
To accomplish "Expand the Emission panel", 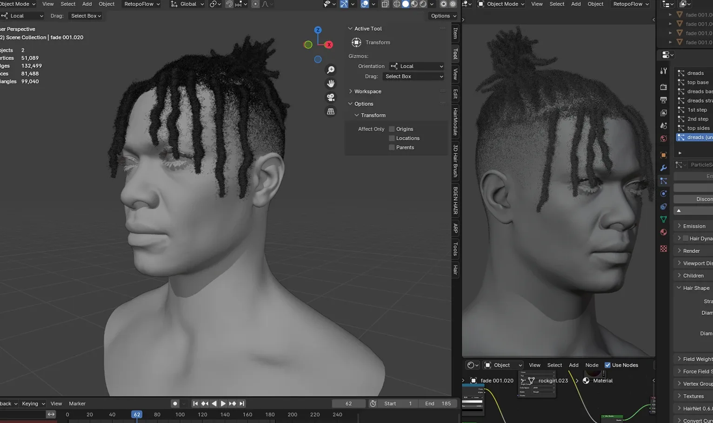I will click(693, 226).
